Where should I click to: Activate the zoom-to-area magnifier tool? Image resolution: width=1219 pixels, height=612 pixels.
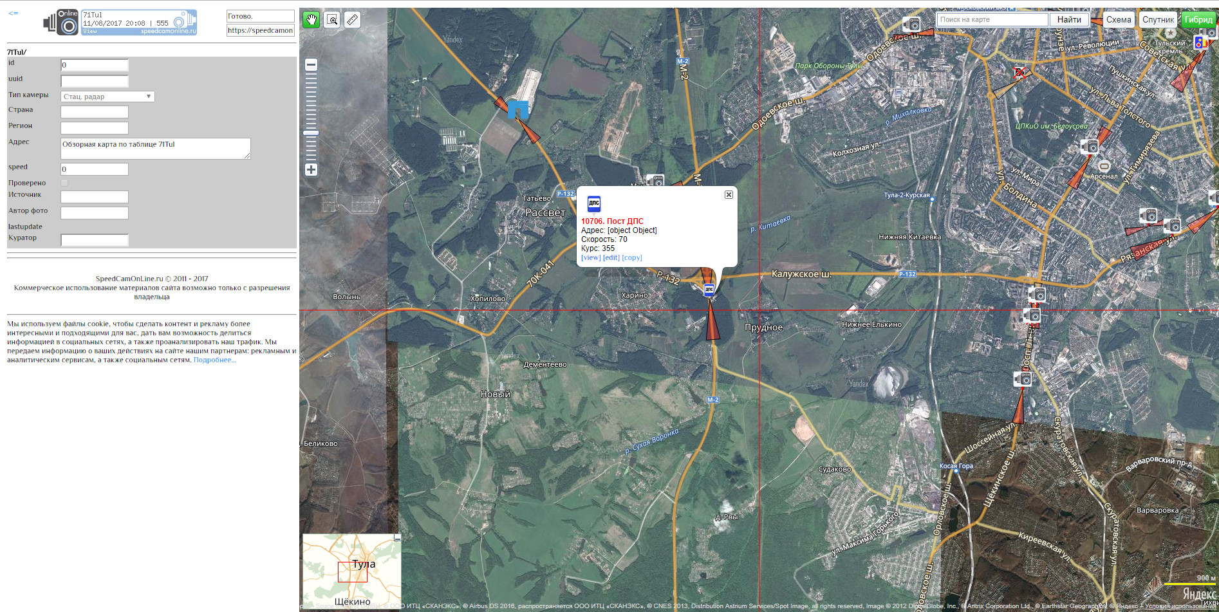coord(332,19)
